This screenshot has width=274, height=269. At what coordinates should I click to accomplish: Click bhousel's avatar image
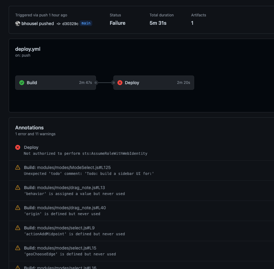(x=18, y=23)
